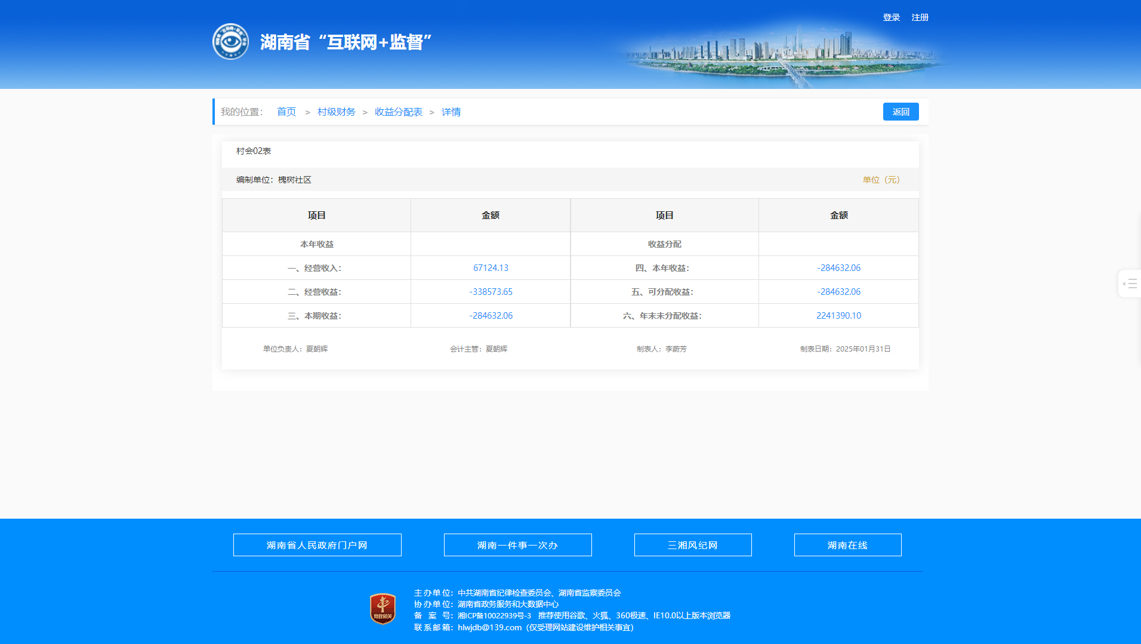Viewport: 1141px width, 644px height.
Task: Open 湖南省人民政府门户网 link
Action: [x=317, y=545]
